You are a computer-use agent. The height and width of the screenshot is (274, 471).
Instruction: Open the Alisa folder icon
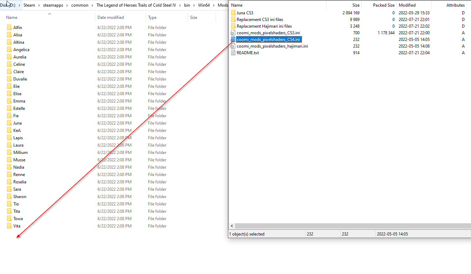coord(9,35)
